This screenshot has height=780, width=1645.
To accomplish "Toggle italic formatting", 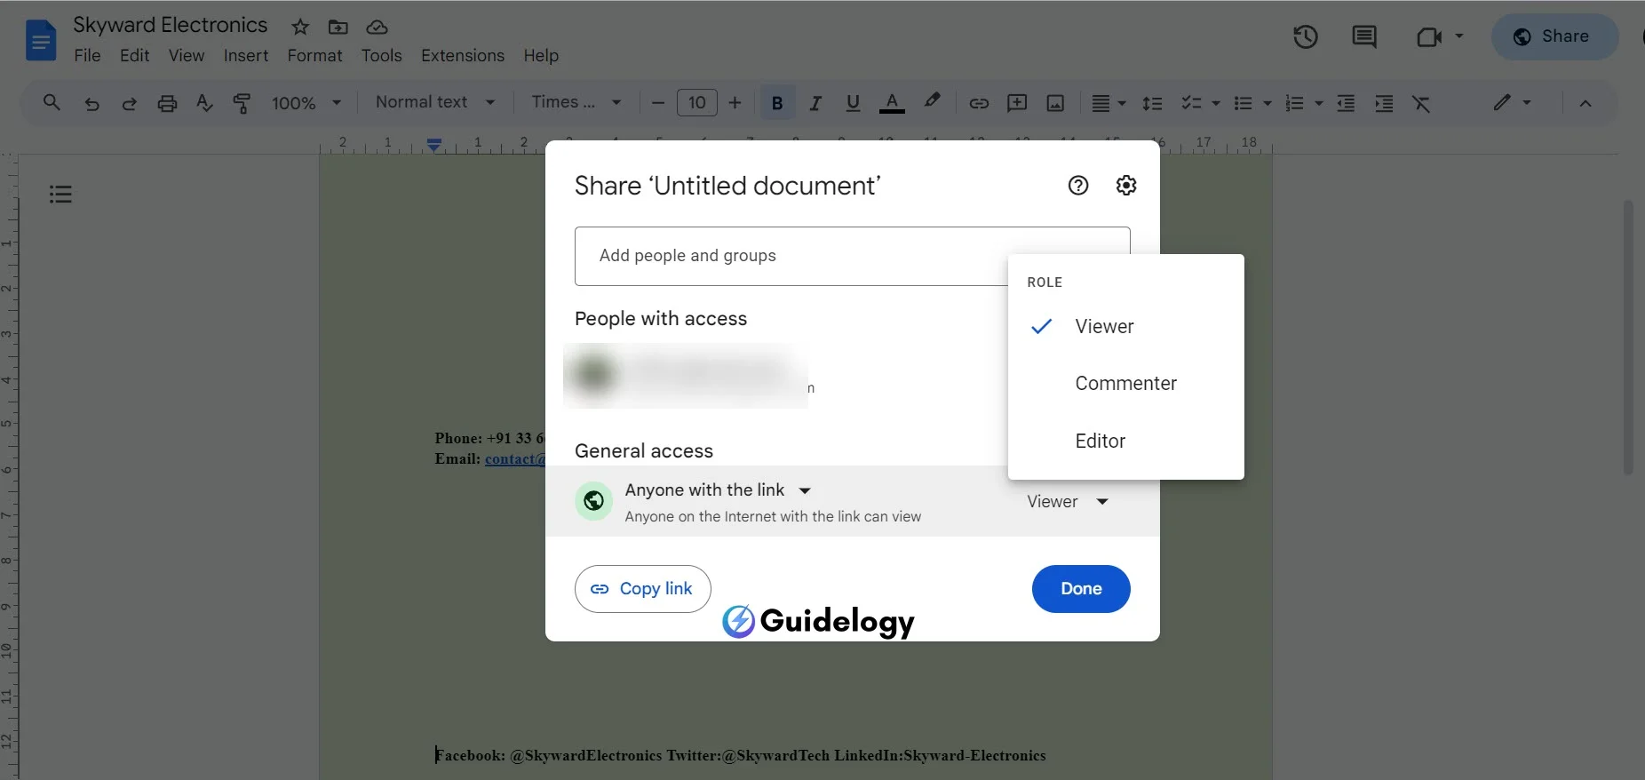I will (815, 103).
